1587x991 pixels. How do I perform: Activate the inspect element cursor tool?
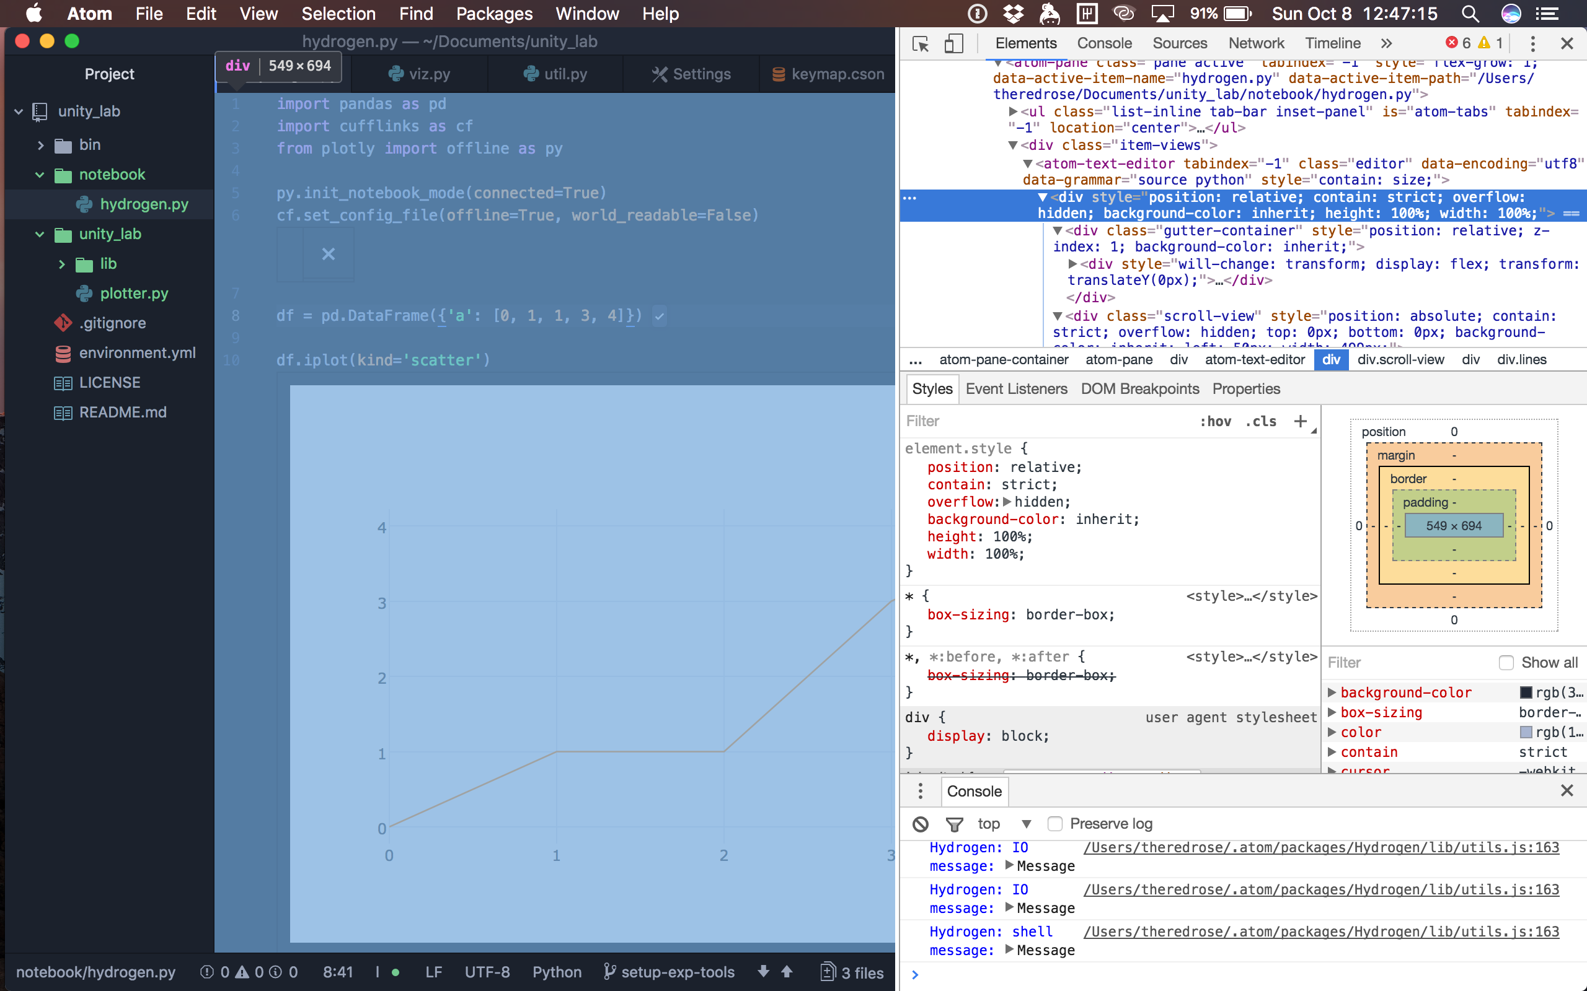coord(921,43)
